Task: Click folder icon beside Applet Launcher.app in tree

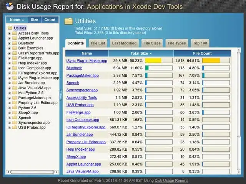Action: 15,38
